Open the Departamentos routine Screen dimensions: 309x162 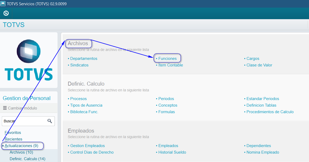[x=83, y=59]
